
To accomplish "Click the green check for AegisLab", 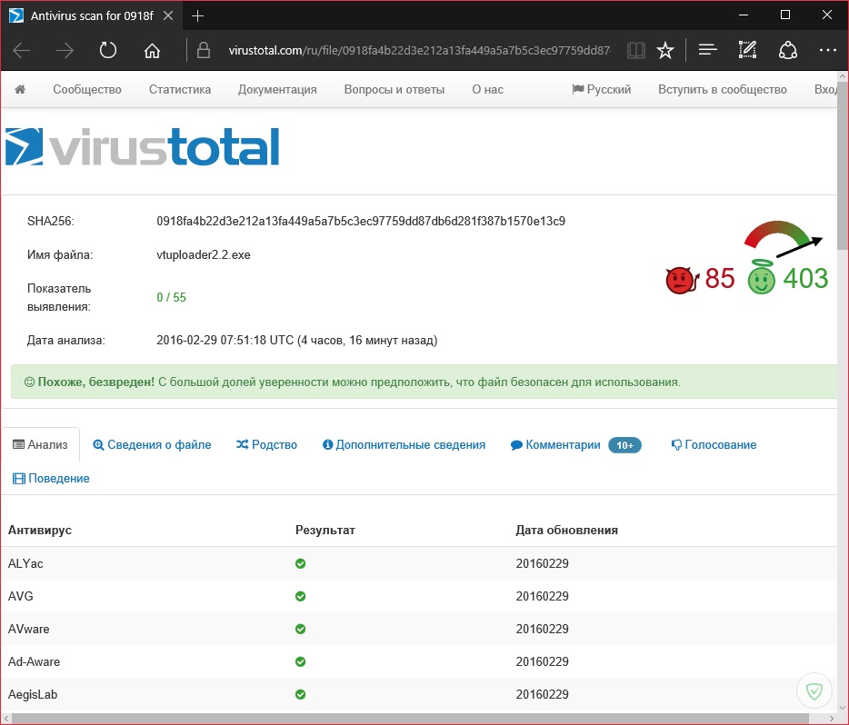I will pyautogui.click(x=301, y=694).
